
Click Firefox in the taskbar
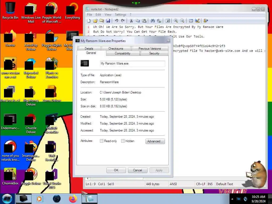coord(73,199)
